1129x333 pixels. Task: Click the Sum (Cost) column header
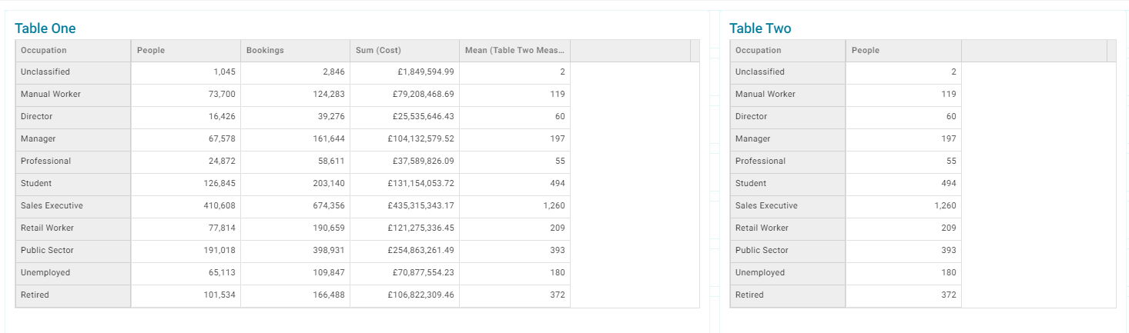pyautogui.click(x=404, y=51)
